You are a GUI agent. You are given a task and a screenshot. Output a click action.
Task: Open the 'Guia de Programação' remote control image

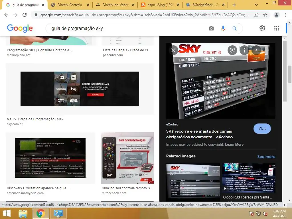127,158
